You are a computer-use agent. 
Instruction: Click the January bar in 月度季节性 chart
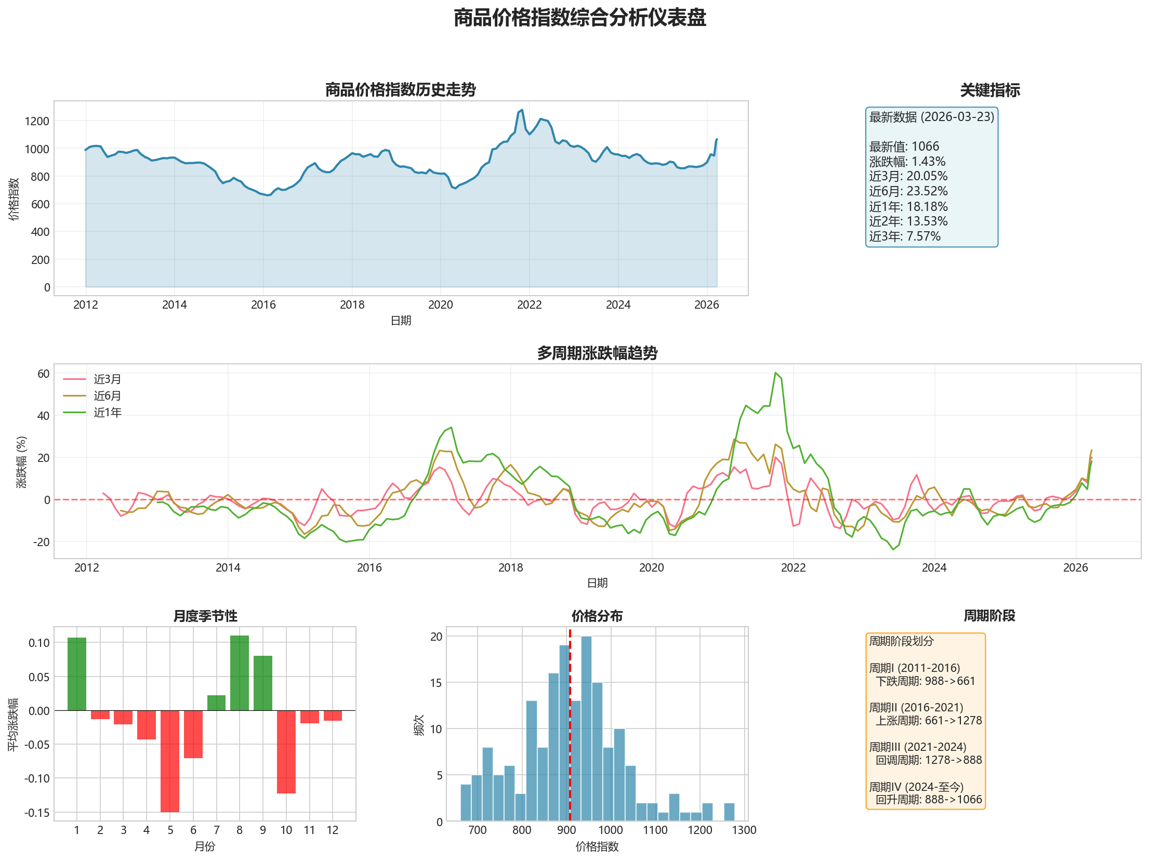click(x=77, y=673)
